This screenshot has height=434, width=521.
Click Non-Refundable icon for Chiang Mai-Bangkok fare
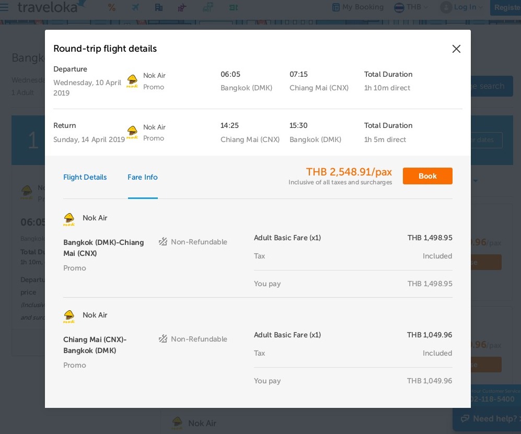pyautogui.click(x=163, y=339)
